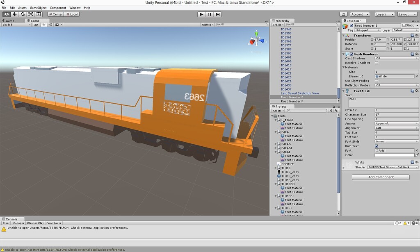Toggle scene audio with the speaker icon

pos(51,24)
